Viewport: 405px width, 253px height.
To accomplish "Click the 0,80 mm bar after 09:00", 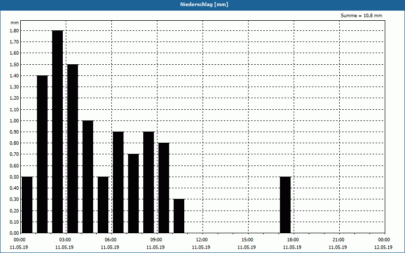I will [164, 188].
